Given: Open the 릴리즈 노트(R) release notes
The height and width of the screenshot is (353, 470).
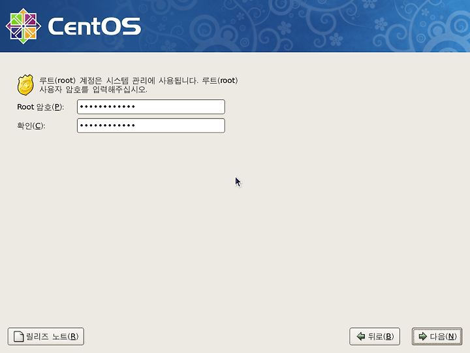Looking at the screenshot, I should [46, 336].
